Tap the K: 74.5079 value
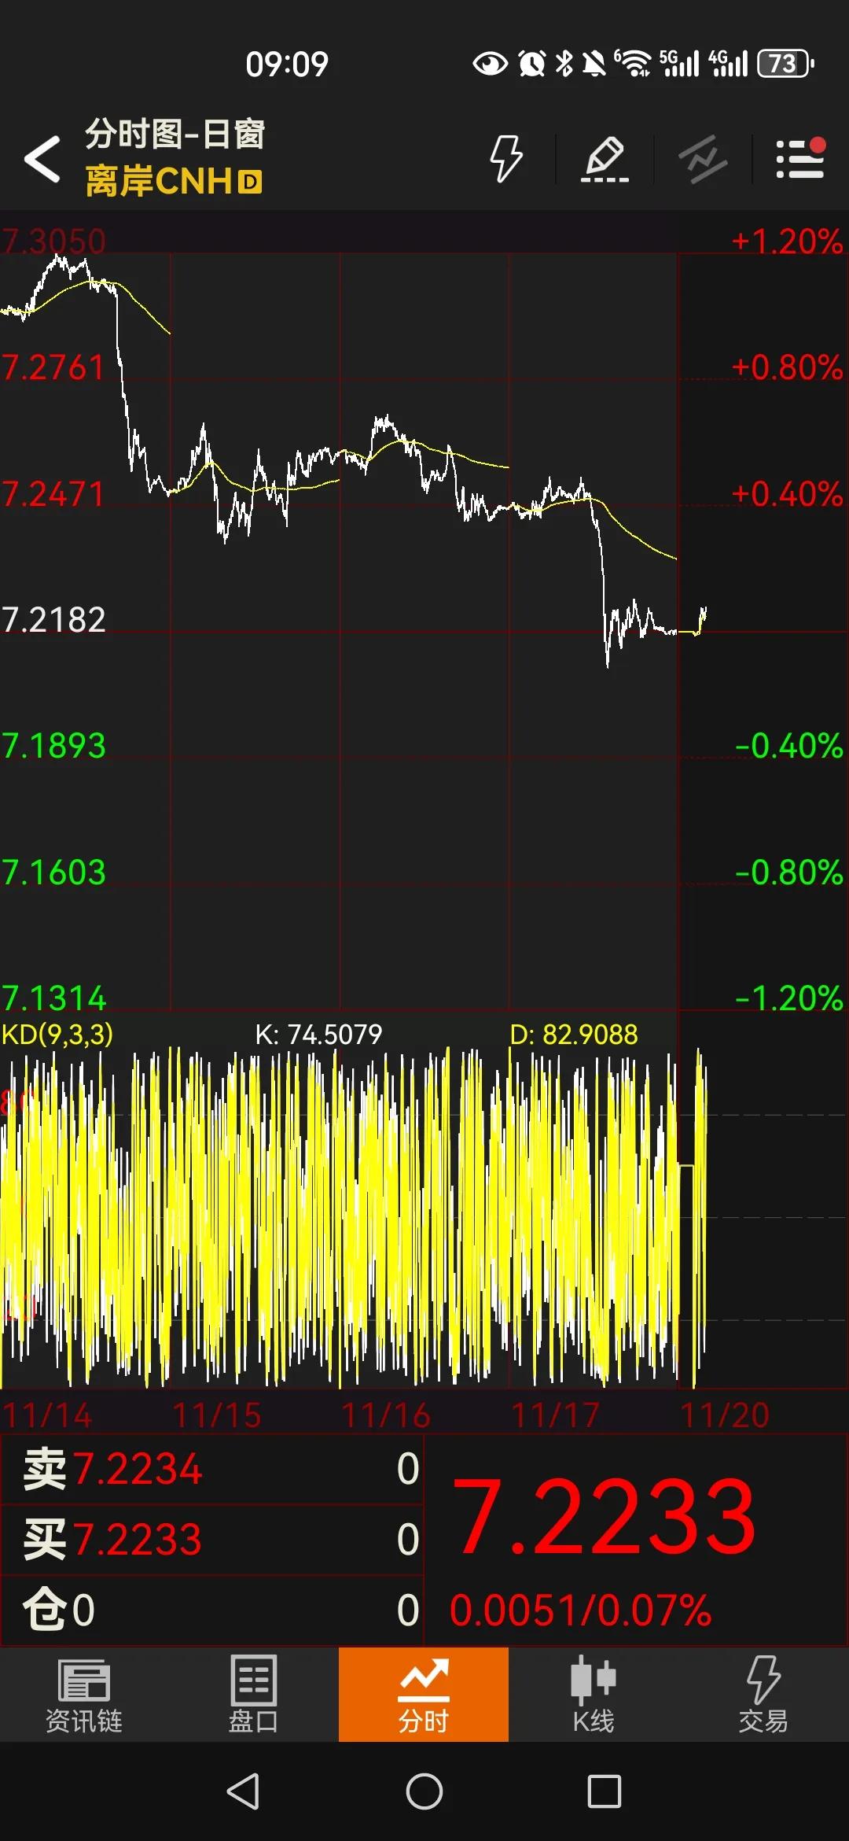 pyautogui.click(x=318, y=1034)
